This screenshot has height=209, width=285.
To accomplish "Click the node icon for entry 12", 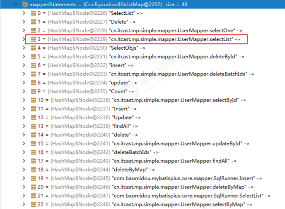I will point(34,118).
